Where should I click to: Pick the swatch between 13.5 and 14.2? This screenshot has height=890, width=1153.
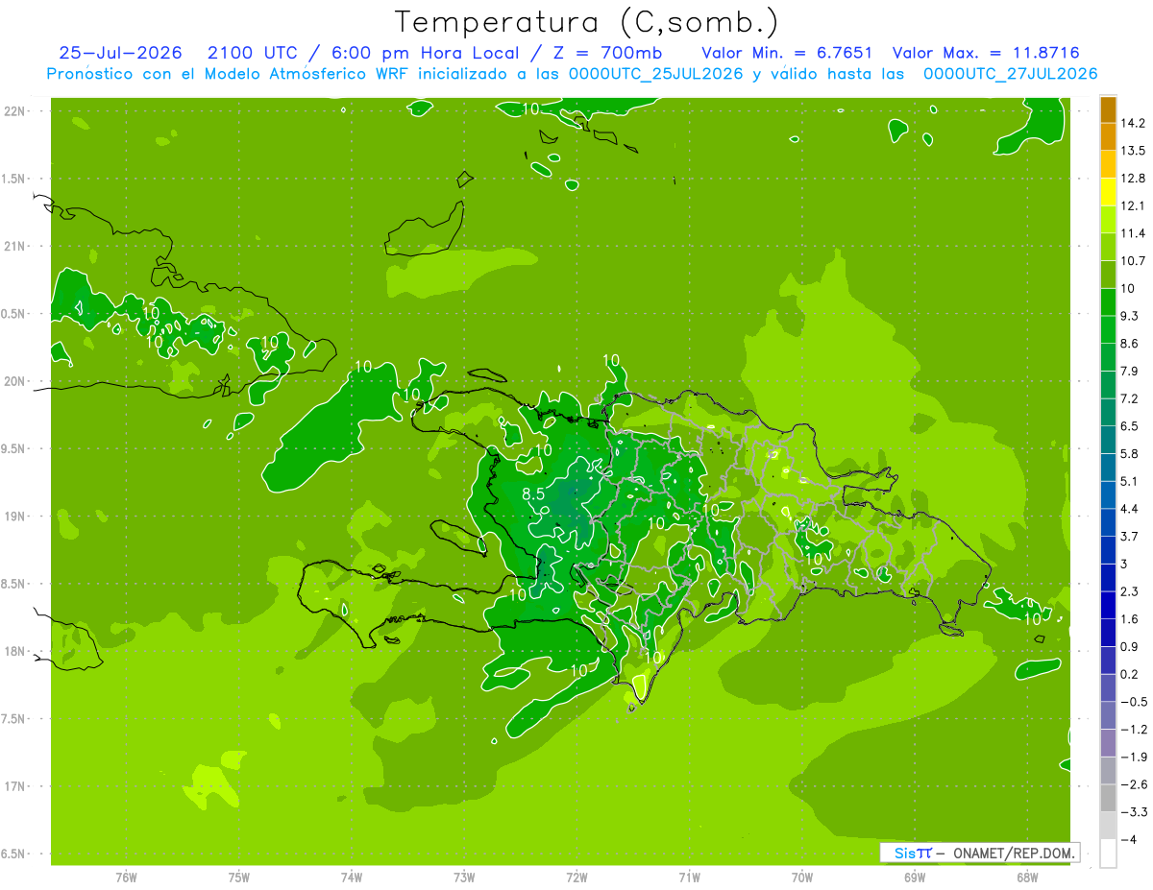(1108, 137)
